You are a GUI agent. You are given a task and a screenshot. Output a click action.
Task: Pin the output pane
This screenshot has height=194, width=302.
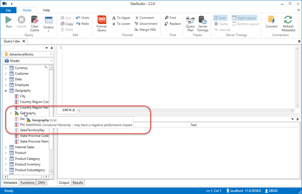click(297, 119)
